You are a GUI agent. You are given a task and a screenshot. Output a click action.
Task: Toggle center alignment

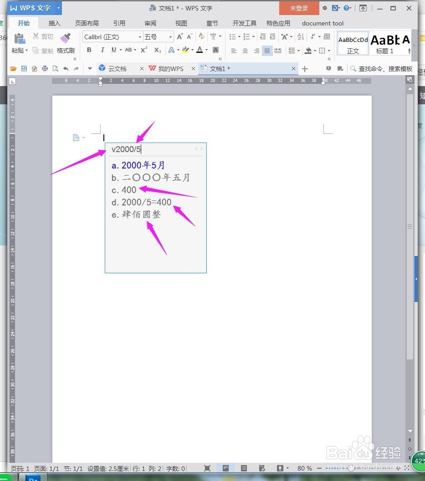(x=245, y=51)
